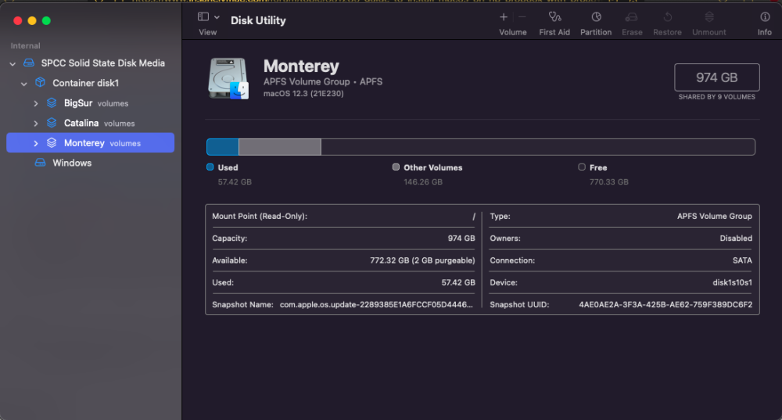Image resolution: width=782 pixels, height=420 pixels.
Task: Click 'SHARED BY 9 VOLUMES' caption
Action: click(x=716, y=97)
